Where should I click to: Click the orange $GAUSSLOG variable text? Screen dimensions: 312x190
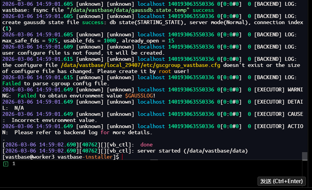click(x=139, y=96)
